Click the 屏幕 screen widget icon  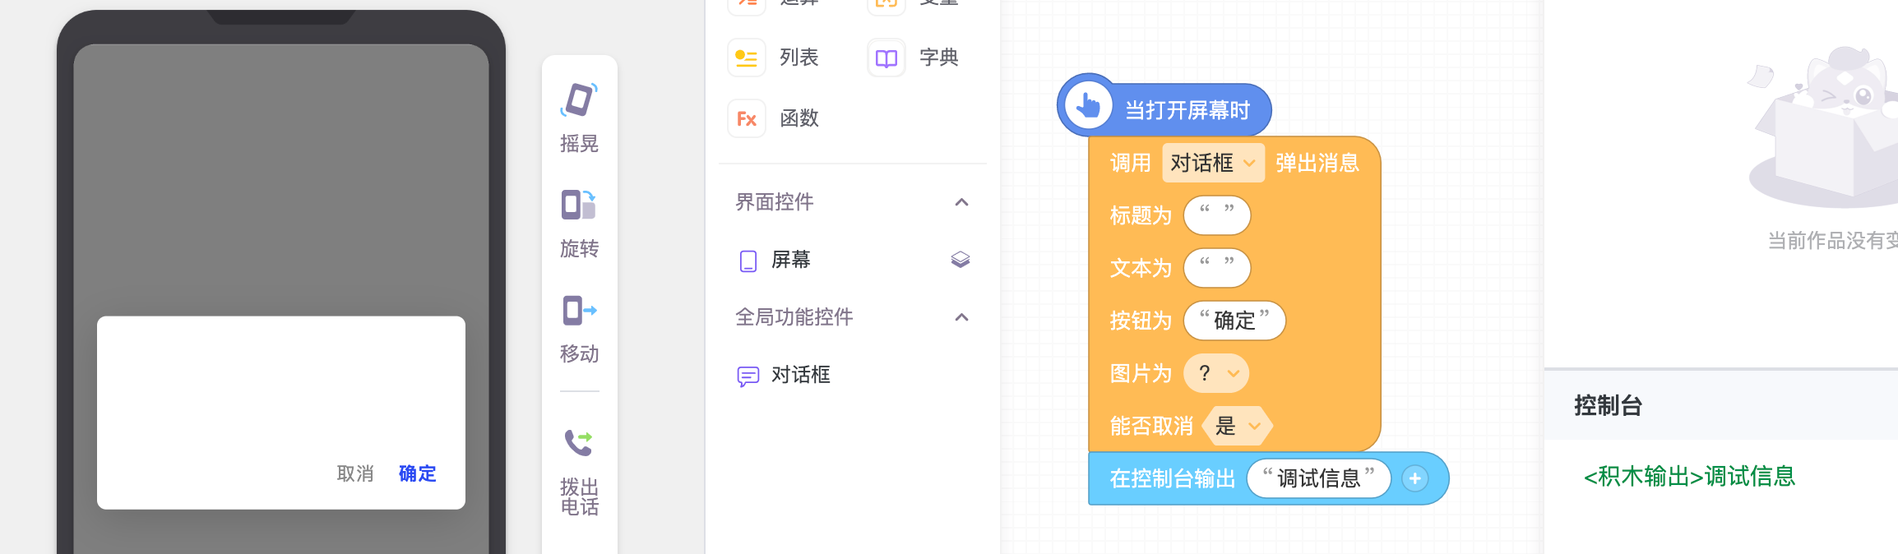pyautogui.click(x=748, y=261)
